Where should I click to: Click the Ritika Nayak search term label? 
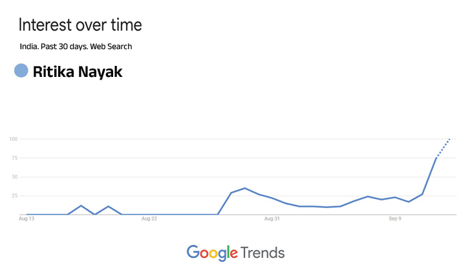point(78,72)
